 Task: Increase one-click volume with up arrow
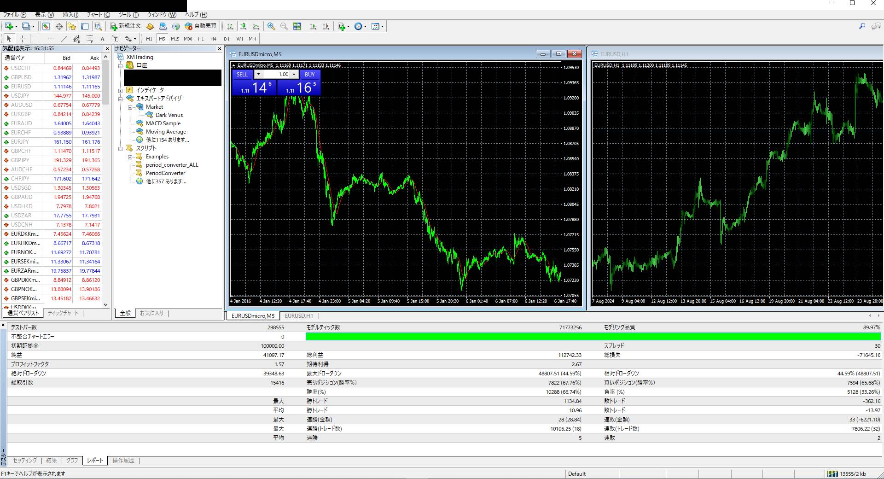[x=294, y=74]
